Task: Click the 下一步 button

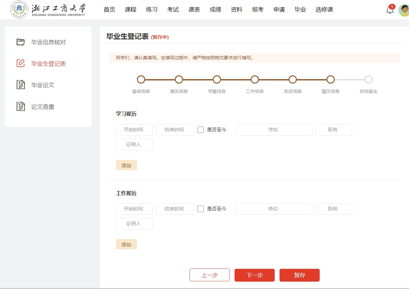Action: tap(254, 275)
